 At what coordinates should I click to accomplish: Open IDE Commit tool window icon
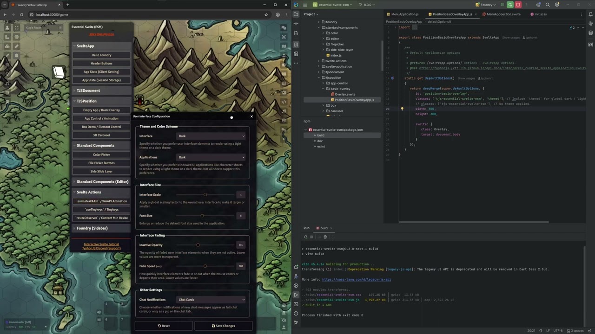pos(296,25)
